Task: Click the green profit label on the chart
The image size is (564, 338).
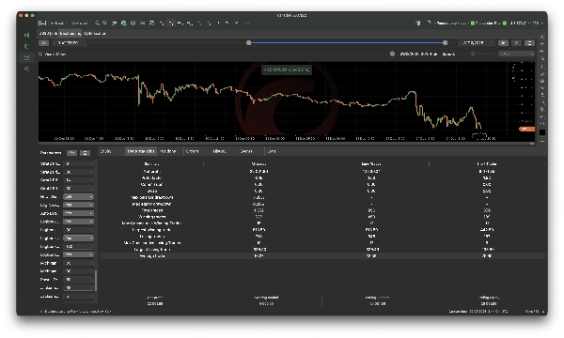Action: [x=287, y=69]
